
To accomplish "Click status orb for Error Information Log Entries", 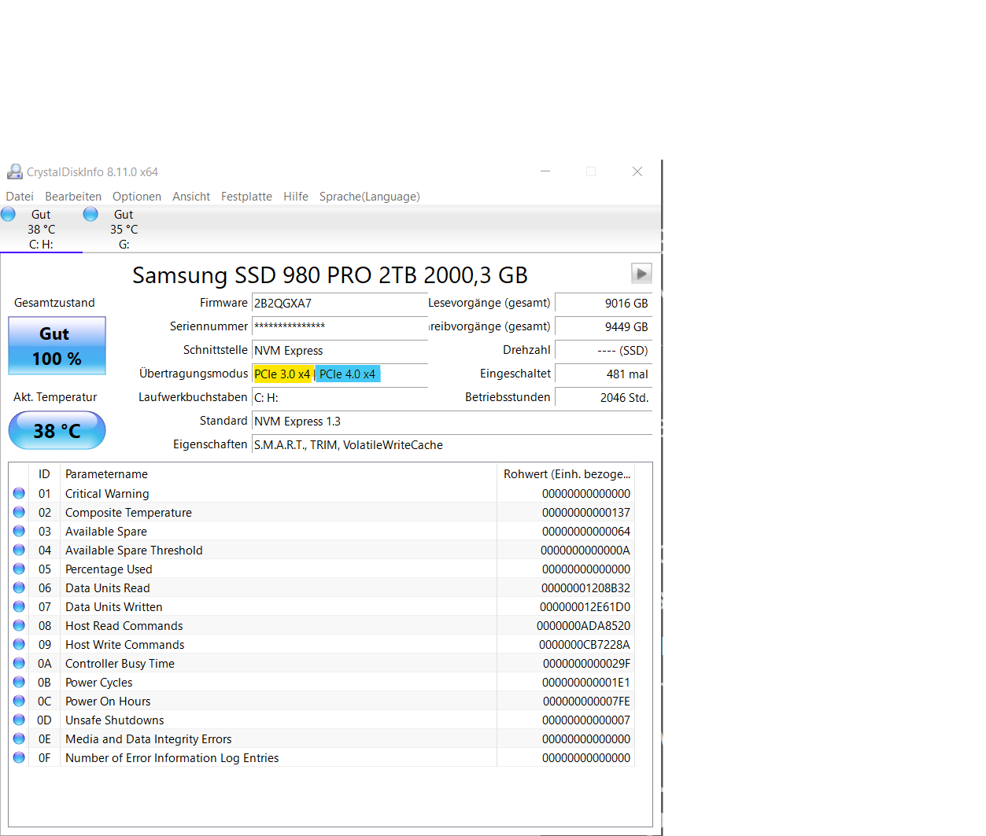I will click(19, 757).
